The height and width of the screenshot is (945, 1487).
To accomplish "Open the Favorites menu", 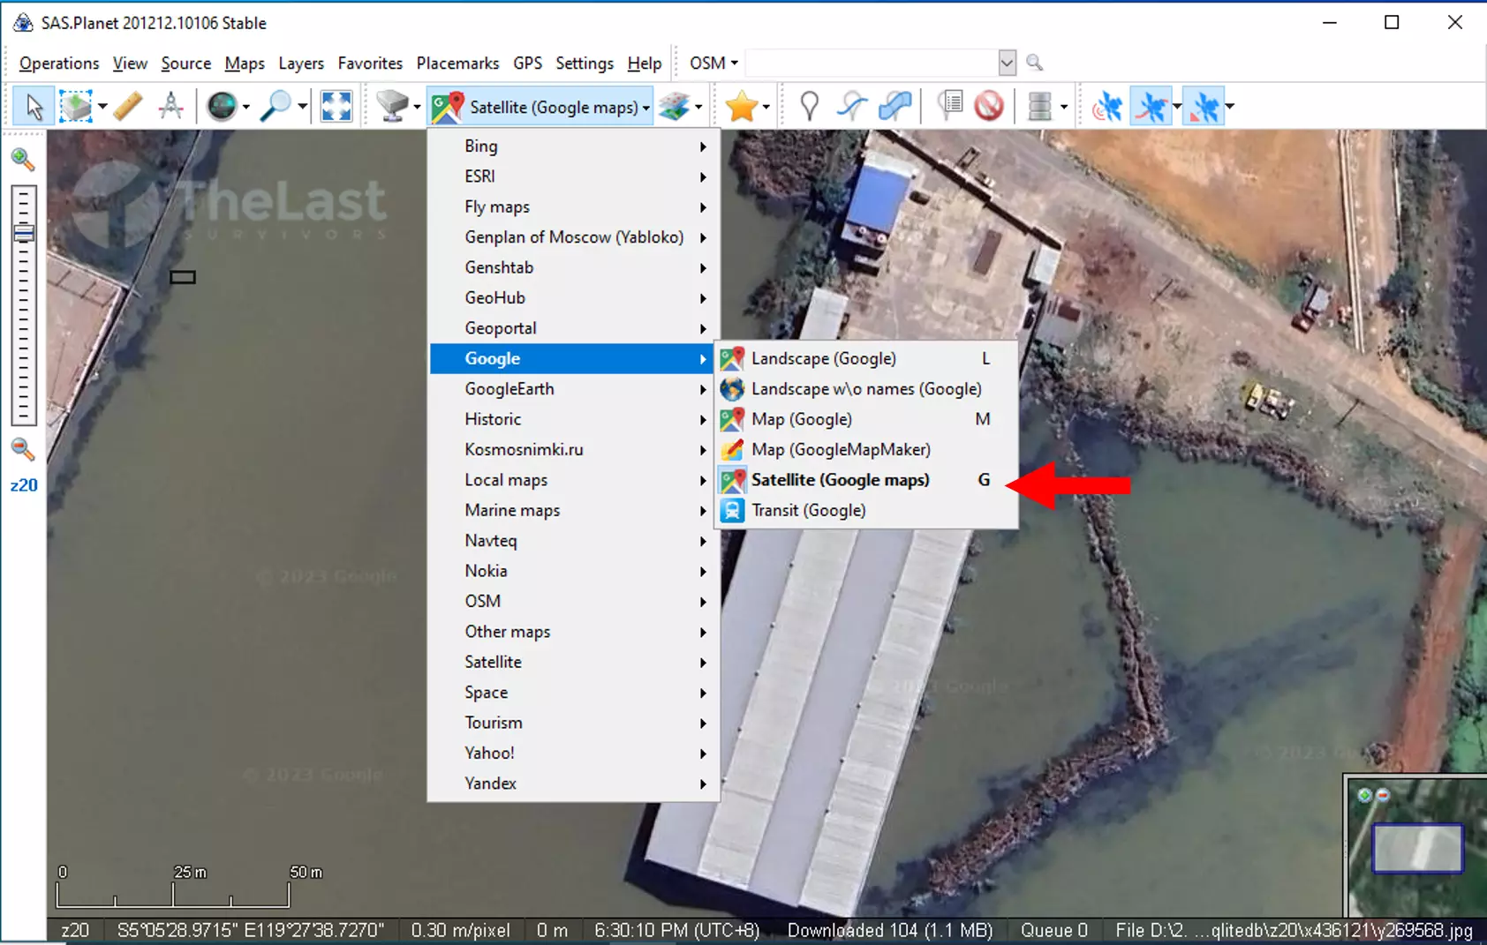I will [370, 64].
